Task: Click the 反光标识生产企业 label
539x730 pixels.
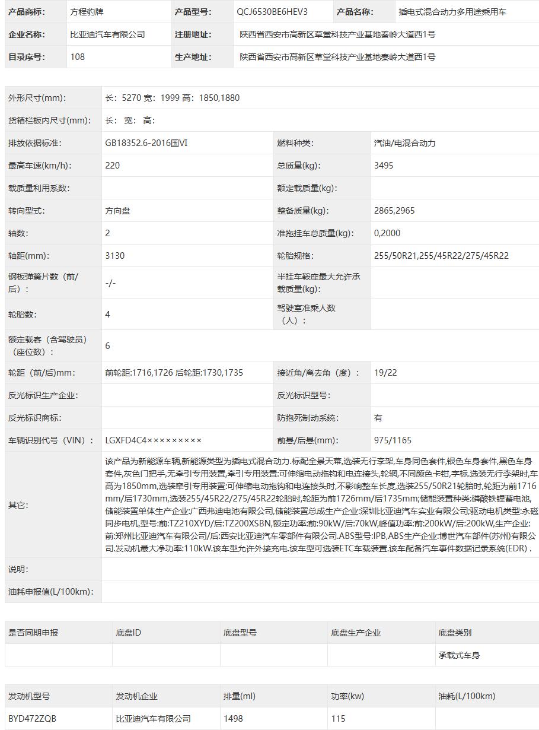Action: click(43, 395)
